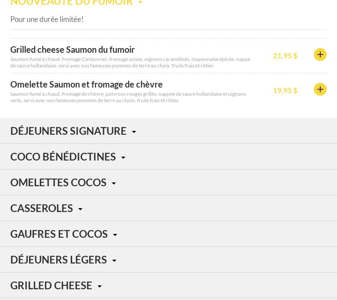Expand the Déjeuners Légers arrow

114,261
